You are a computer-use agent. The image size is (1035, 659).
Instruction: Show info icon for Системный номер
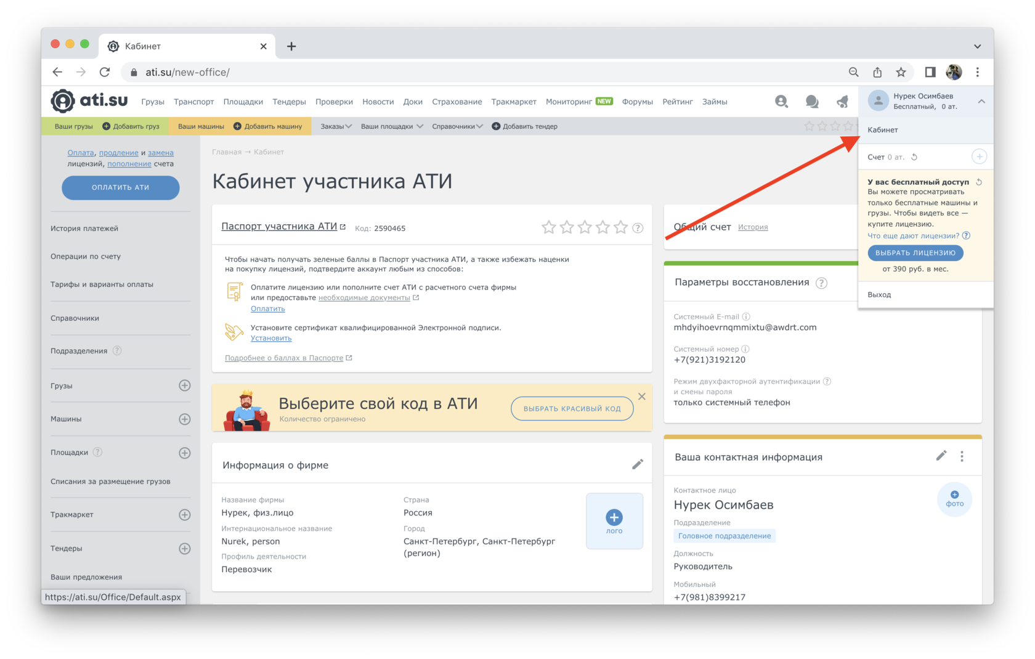[745, 349]
